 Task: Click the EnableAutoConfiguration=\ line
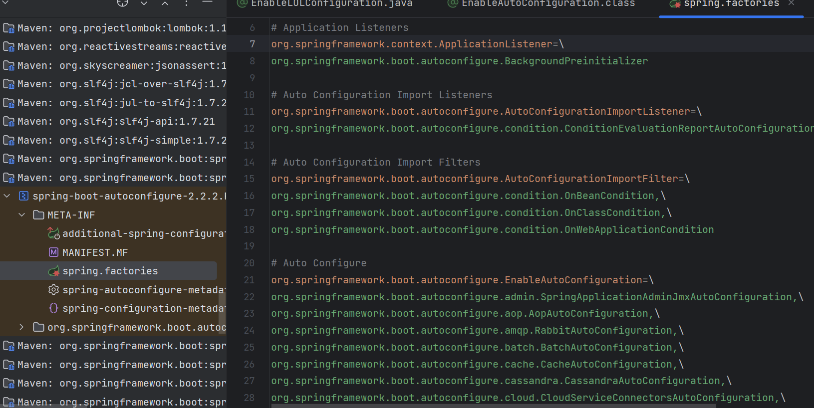pos(462,280)
